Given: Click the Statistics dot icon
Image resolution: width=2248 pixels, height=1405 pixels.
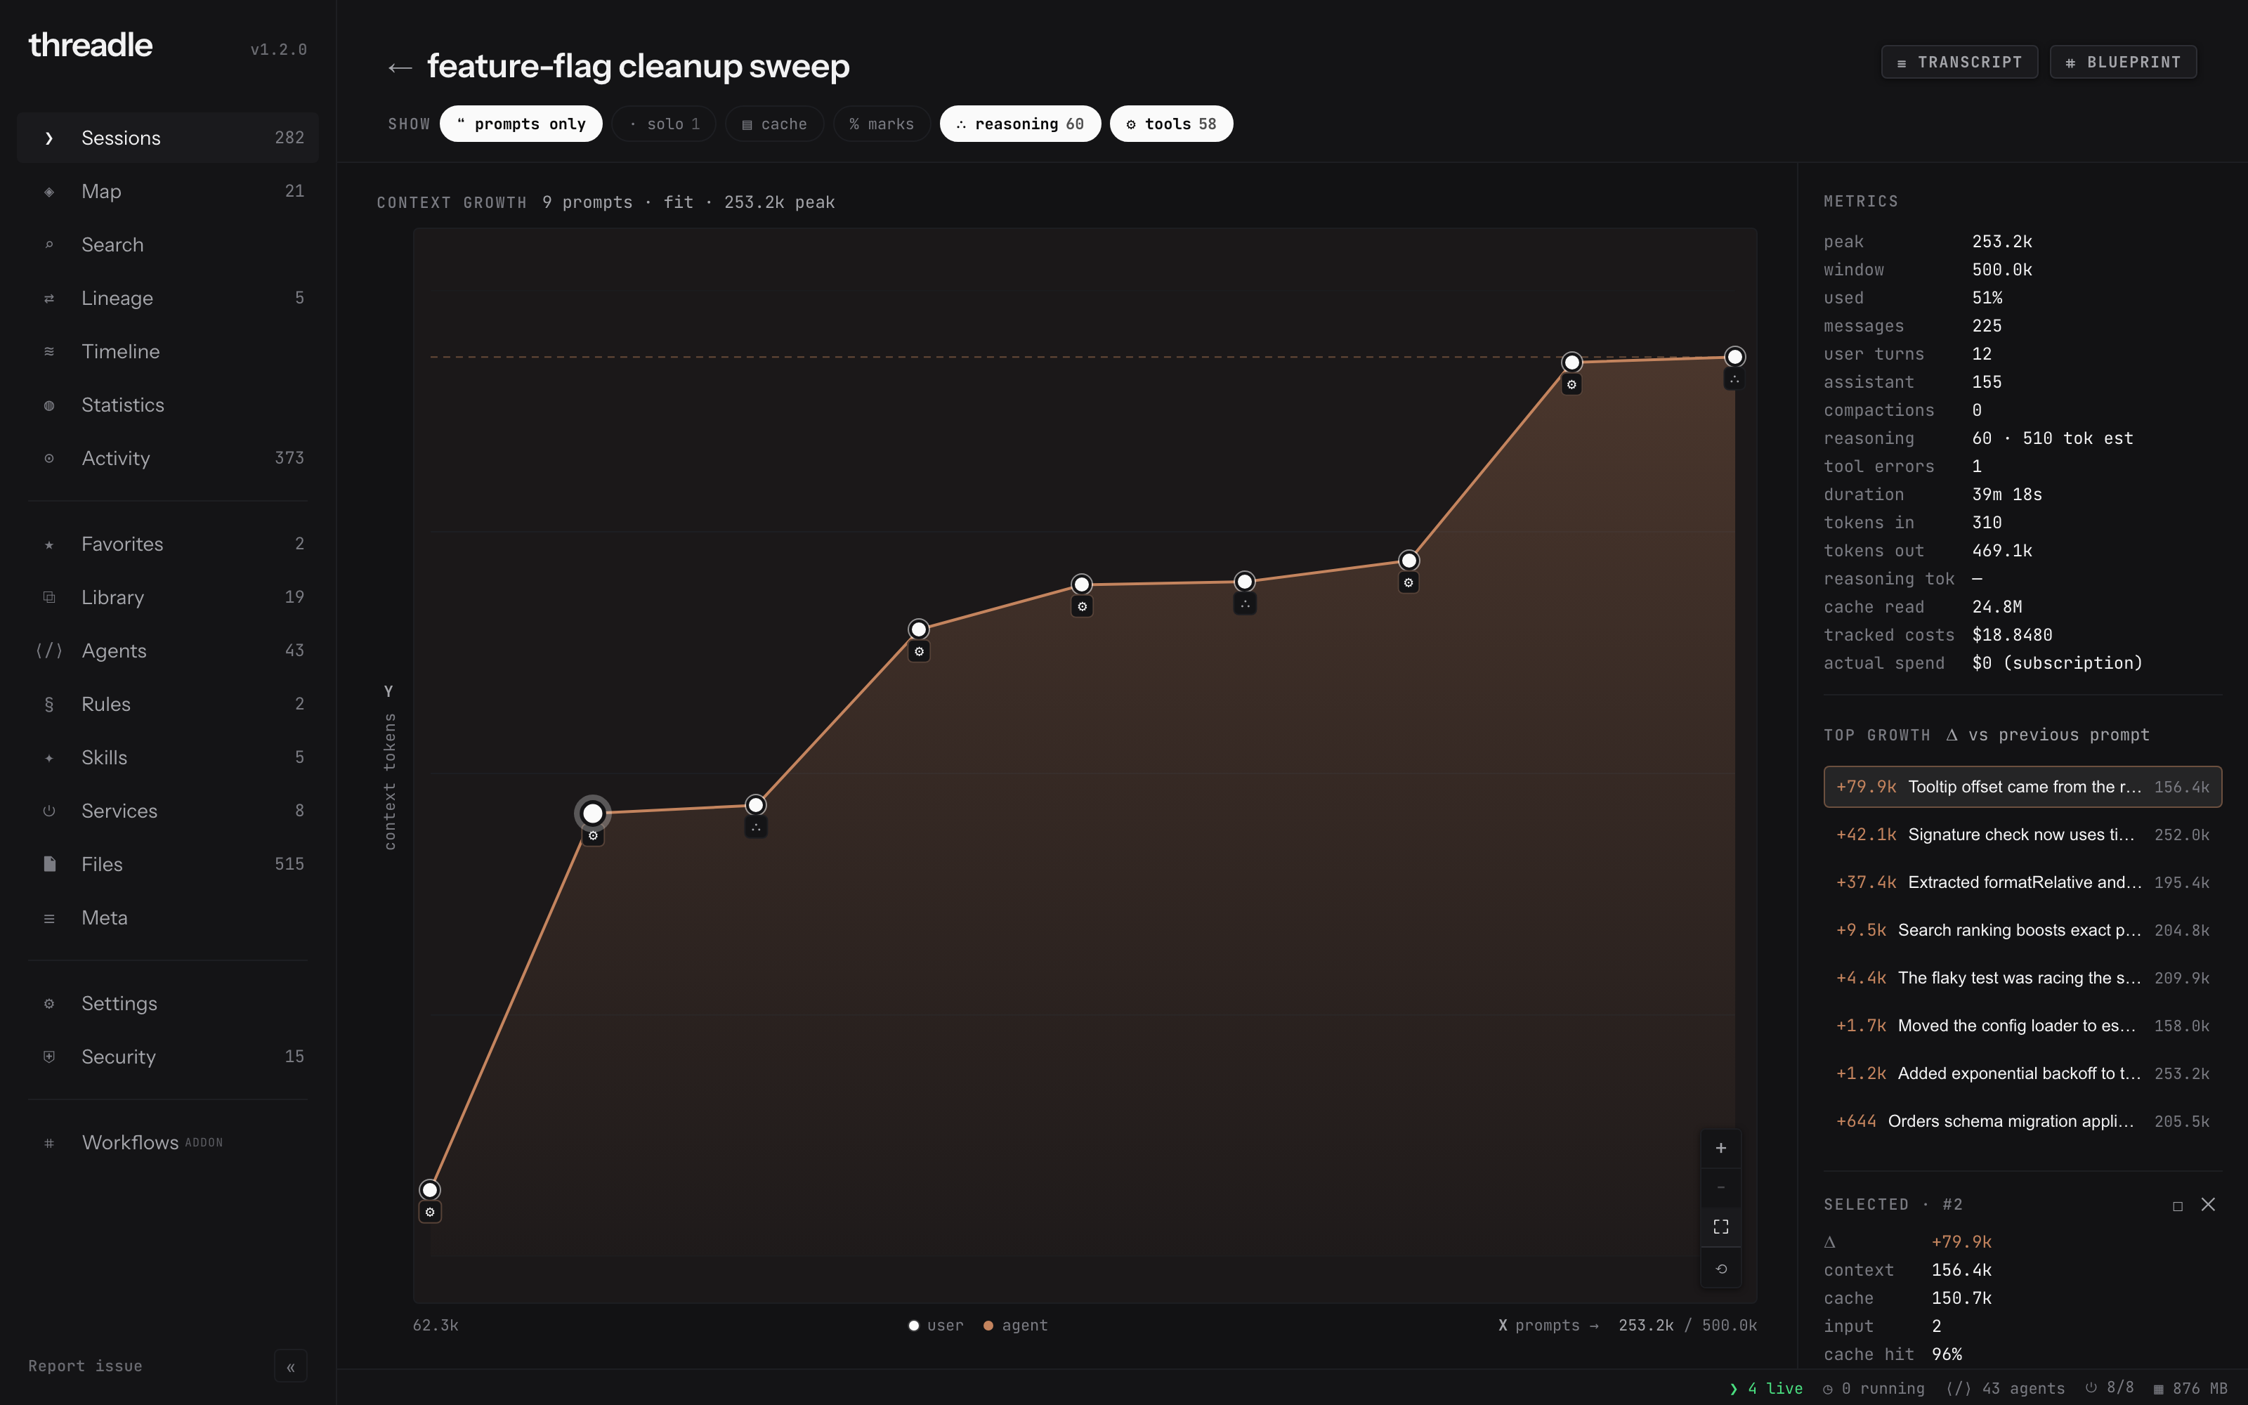Looking at the screenshot, I should [x=49, y=405].
